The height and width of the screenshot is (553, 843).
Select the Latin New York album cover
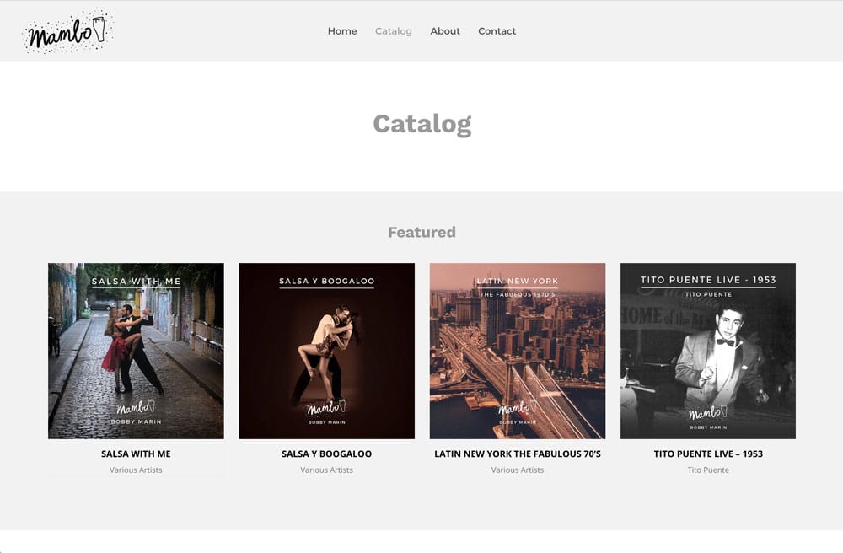[518, 351]
